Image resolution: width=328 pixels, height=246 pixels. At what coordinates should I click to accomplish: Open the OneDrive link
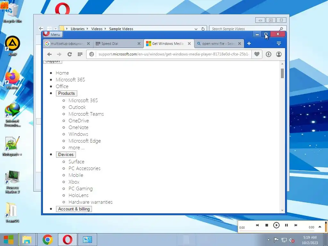pyautogui.click(x=79, y=120)
